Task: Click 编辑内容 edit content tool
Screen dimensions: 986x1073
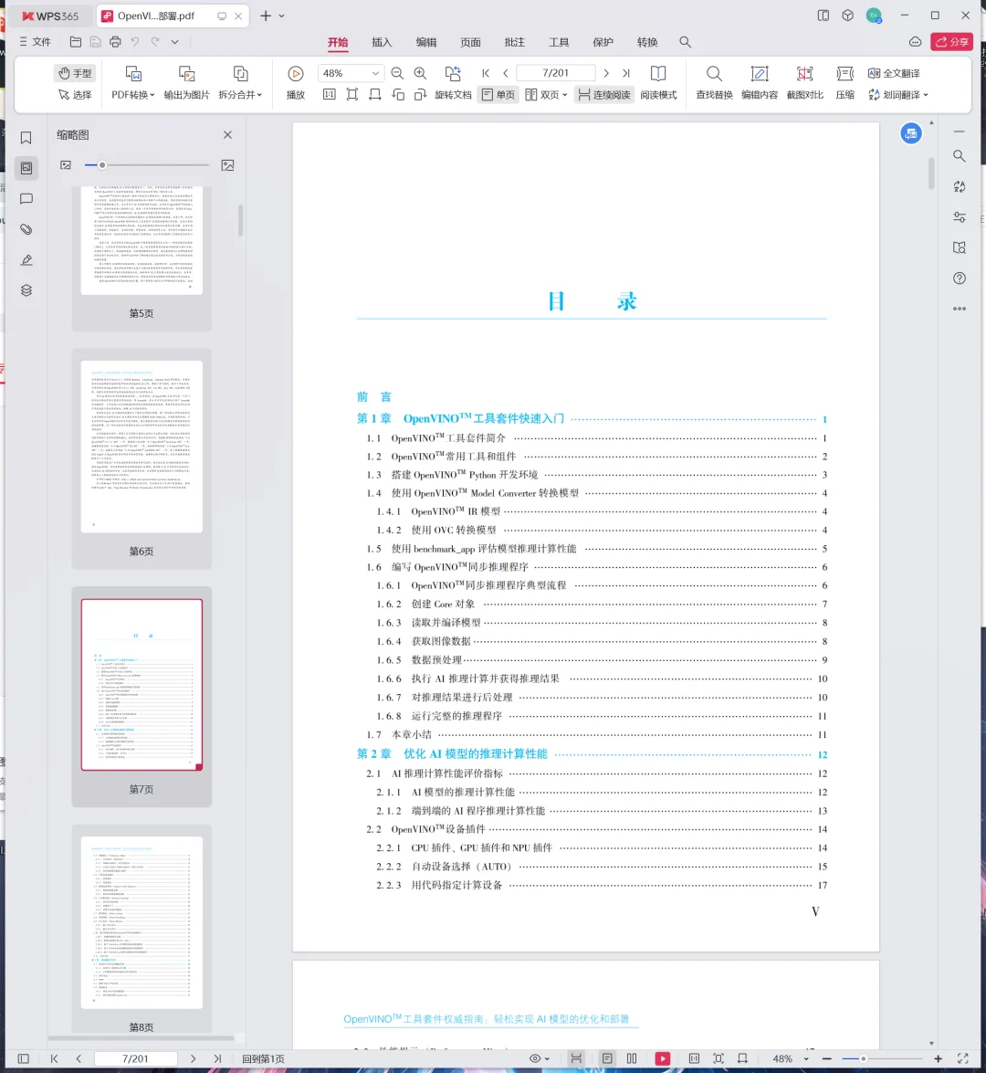Action: 760,84
